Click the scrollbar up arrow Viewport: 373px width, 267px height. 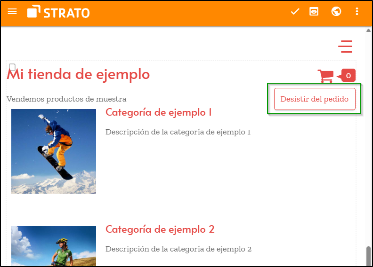click(x=368, y=31)
